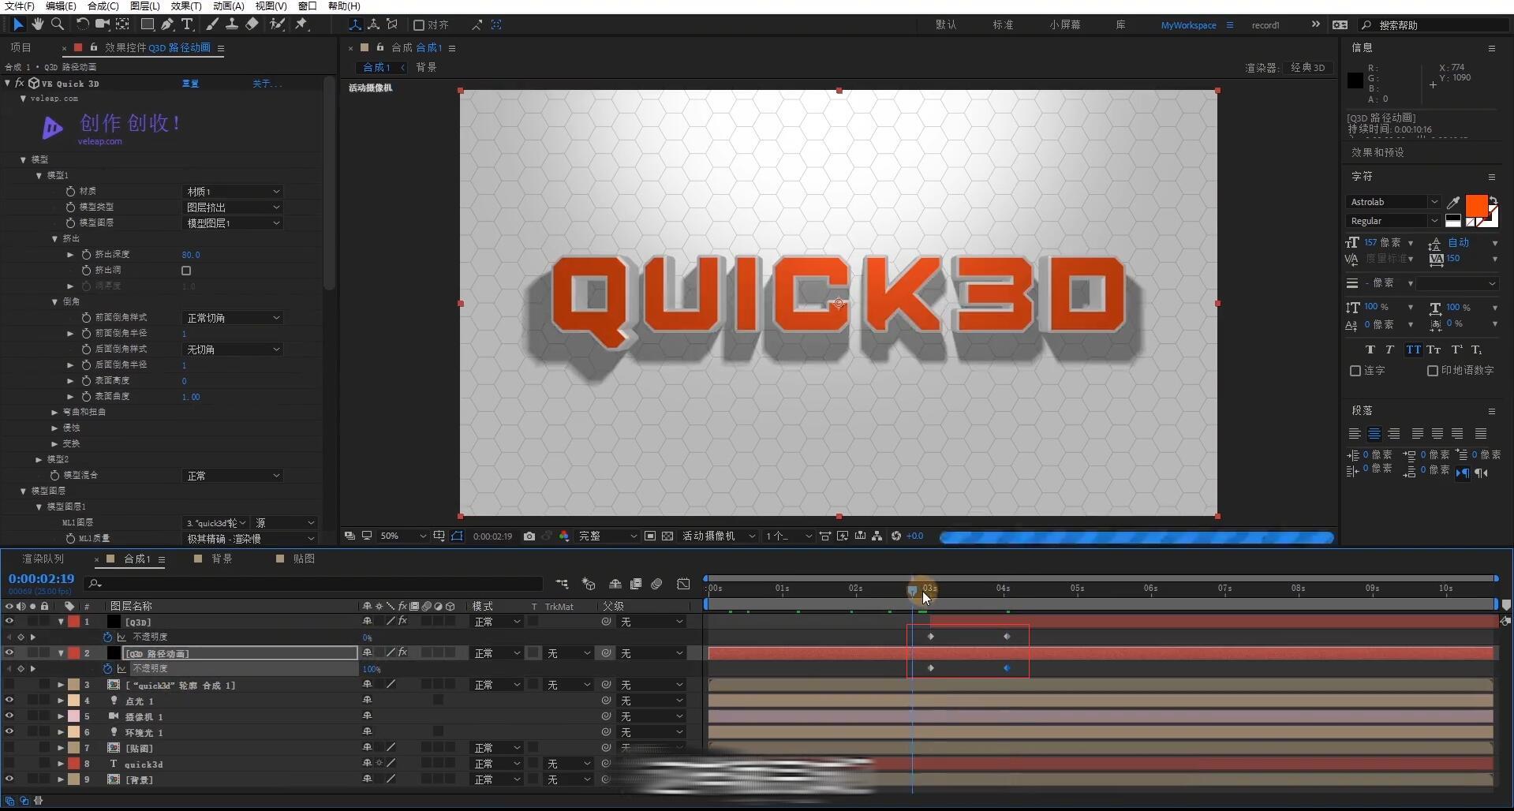The image size is (1514, 811).
Task: Click the region of interest icon
Action: tap(650, 536)
